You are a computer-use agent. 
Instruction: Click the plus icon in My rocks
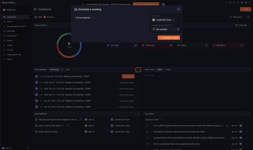tap(248, 114)
